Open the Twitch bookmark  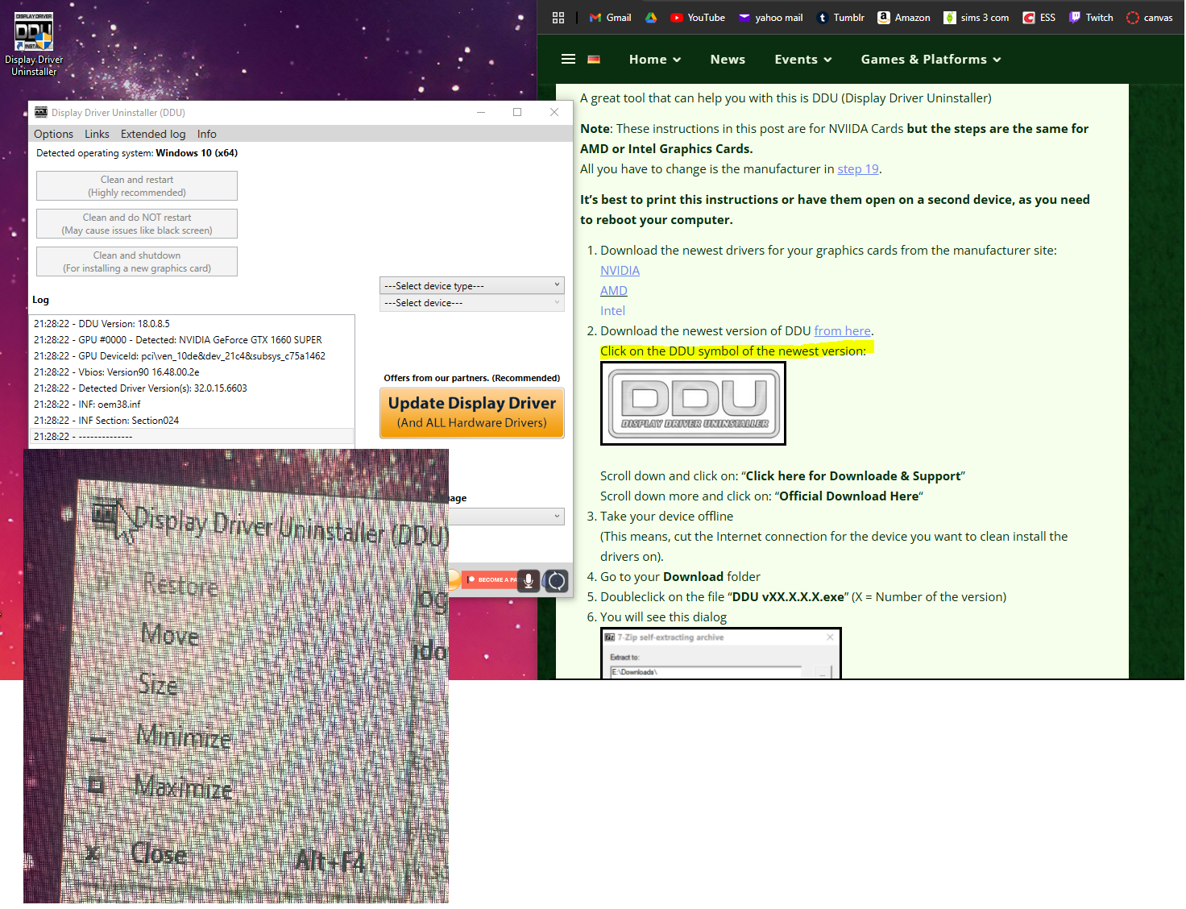(1091, 18)
